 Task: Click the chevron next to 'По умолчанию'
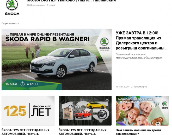click(19, 23)
